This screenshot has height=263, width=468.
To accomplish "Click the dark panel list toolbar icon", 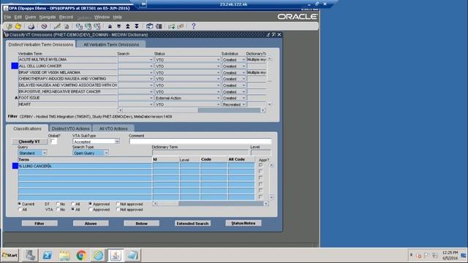I will pos(159,26).
